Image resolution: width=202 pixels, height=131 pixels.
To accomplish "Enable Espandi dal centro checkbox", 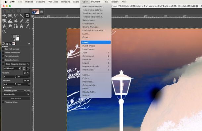I will (x=3, y=60).
